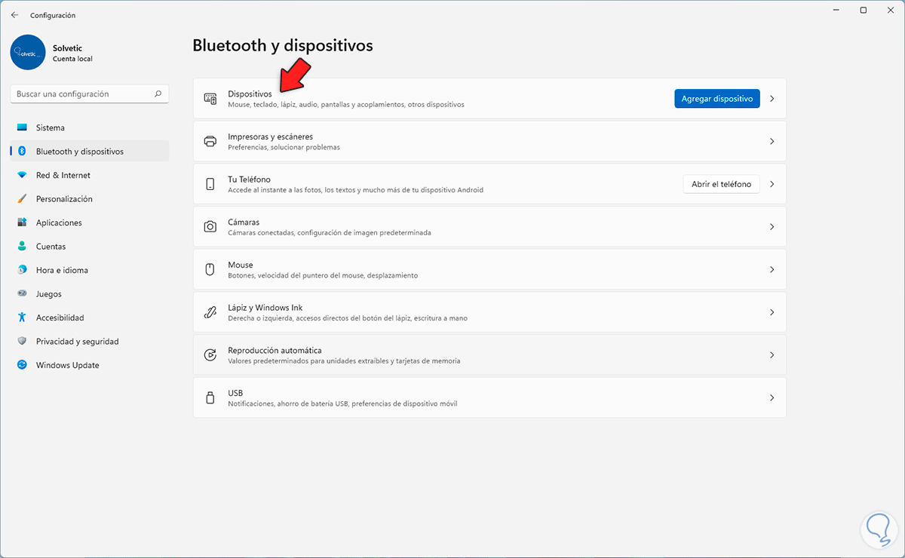Select Windows Update in sidebar

67,366
